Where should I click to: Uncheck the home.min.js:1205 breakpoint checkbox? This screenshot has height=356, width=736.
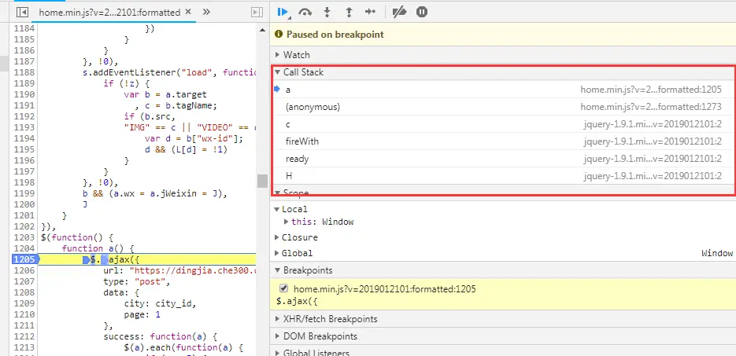pos(283,288)
